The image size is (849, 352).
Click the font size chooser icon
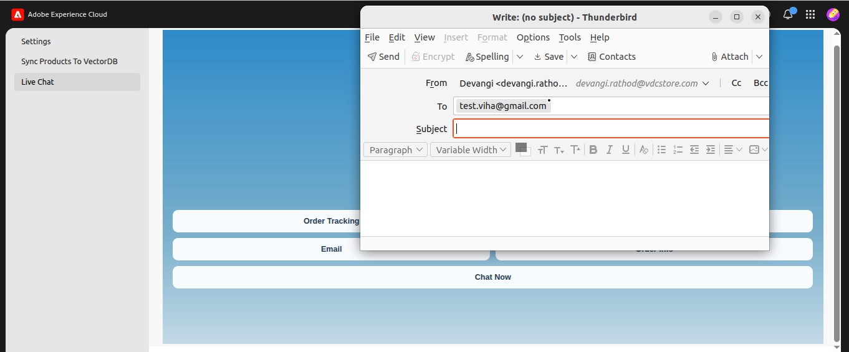pos(542,150)
